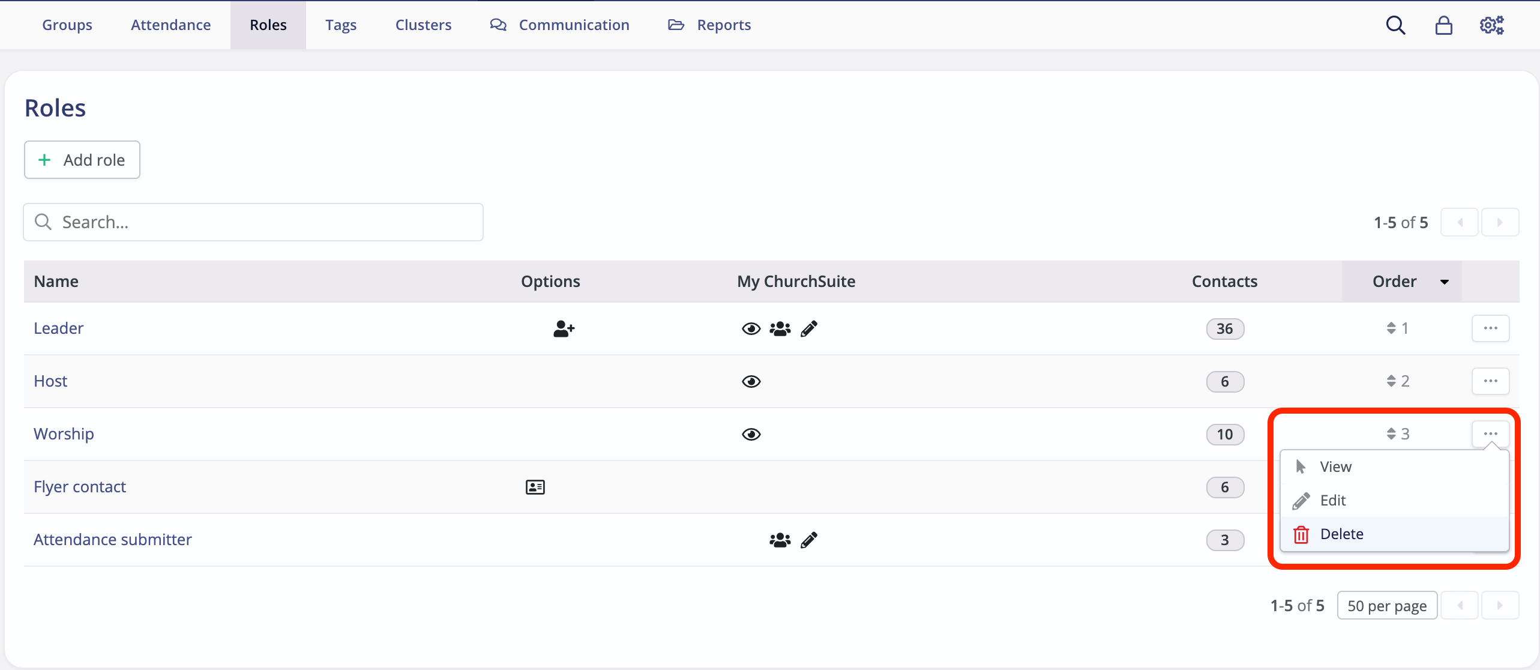Open the 50 per page selector
The image size is (1540, 670).
[1387, 605]
